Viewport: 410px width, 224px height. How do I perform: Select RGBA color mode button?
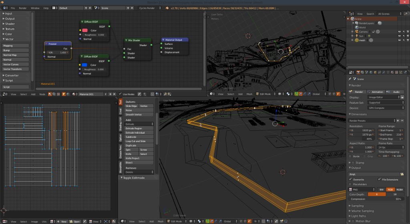click(400, 190)
